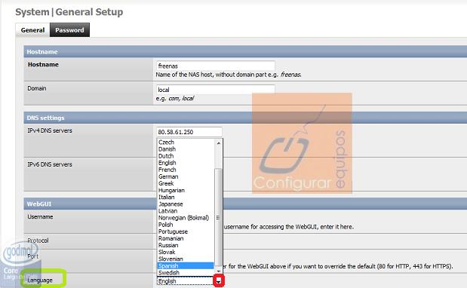
Task: Click the IPv4 DNS servers field
Action: (x=189, y=132)
